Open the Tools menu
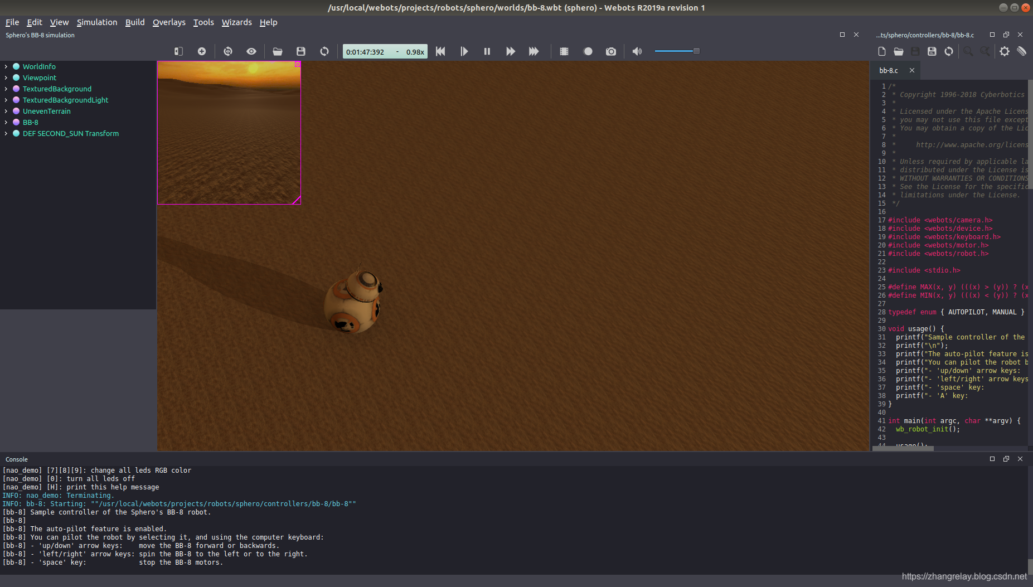The image size is (1033, 587). click(x=203, y=22)
